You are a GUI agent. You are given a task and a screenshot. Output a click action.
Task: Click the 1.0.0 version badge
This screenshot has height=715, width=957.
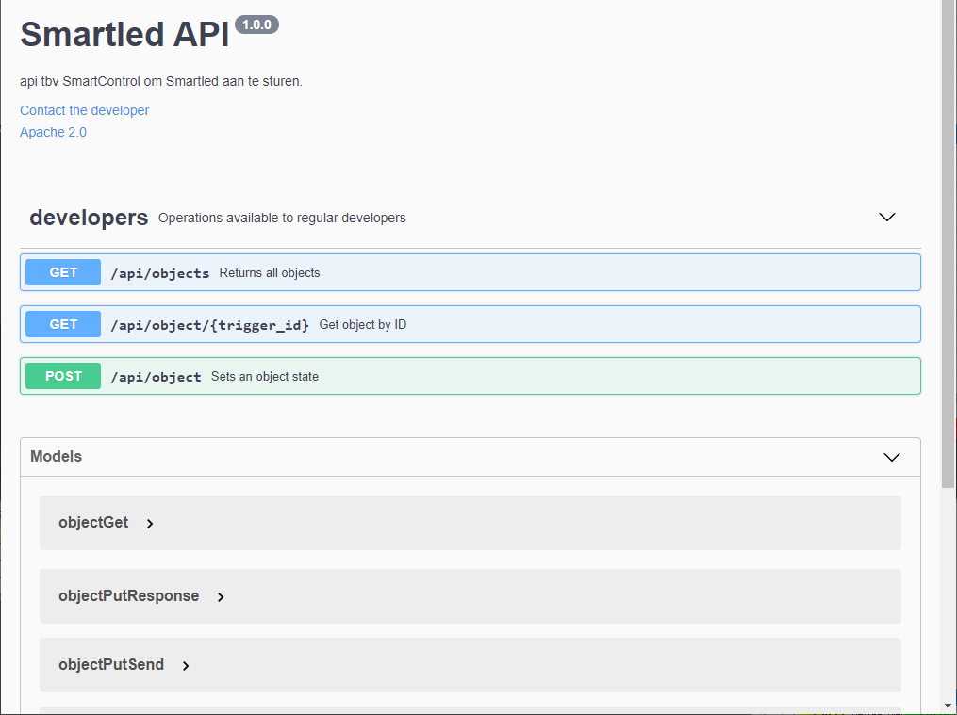click(257, 24)
